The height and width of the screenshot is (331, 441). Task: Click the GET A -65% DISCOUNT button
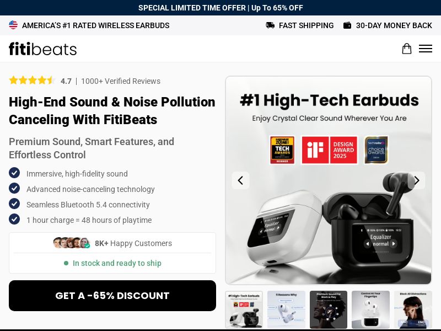pos(112,296)
